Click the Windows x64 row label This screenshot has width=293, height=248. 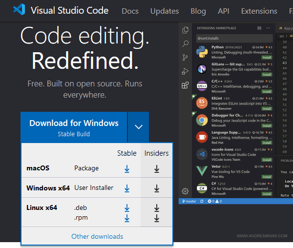pos(48,188)
